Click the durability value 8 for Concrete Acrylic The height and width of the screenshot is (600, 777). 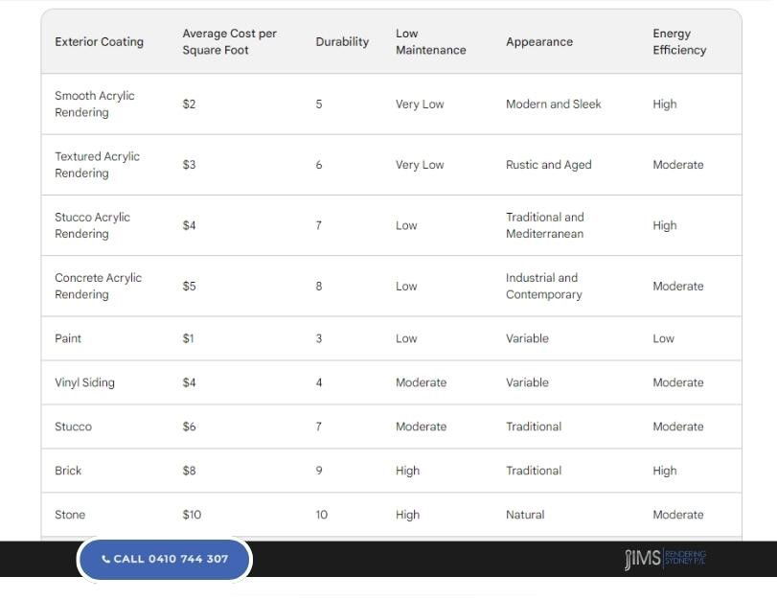pyautogui.click(x=319, y=287)
